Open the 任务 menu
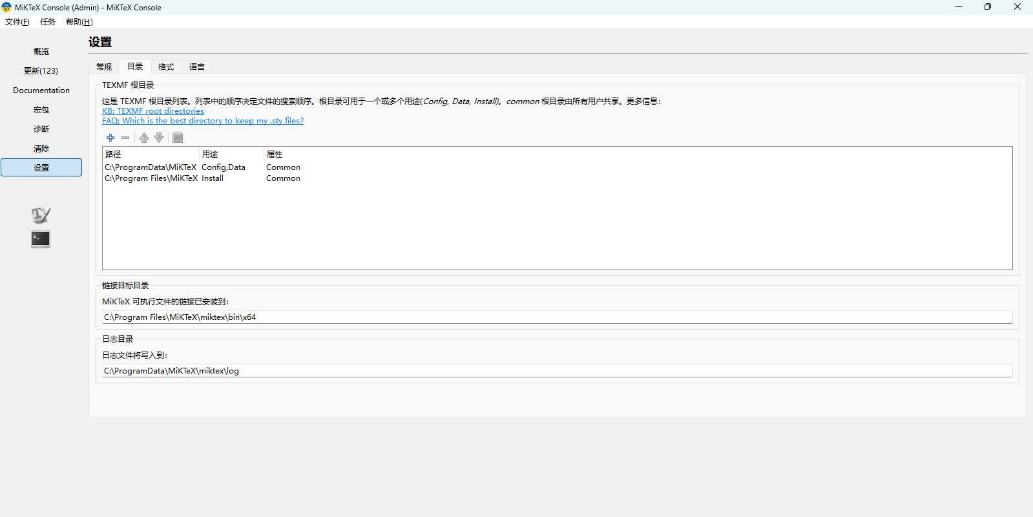 click(x=48, y=22)
